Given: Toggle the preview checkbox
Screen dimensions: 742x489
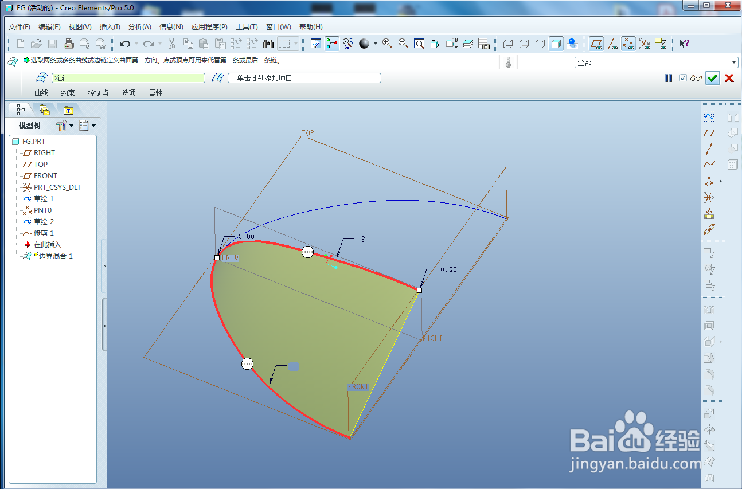Looking at the screenshot, I should point(683,78).
